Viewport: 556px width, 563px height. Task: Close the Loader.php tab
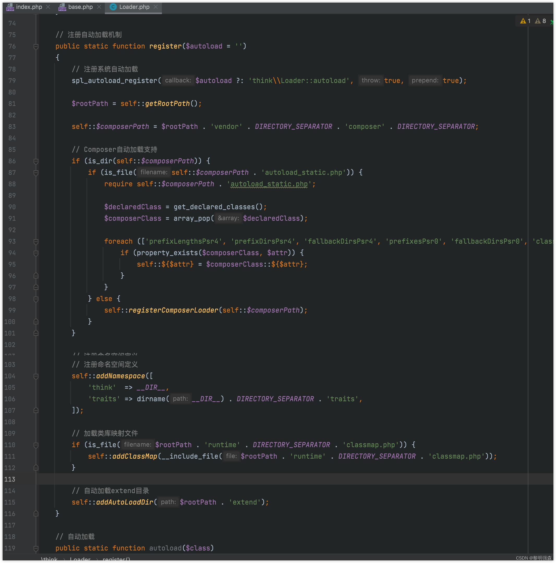[x=156, y=7]
